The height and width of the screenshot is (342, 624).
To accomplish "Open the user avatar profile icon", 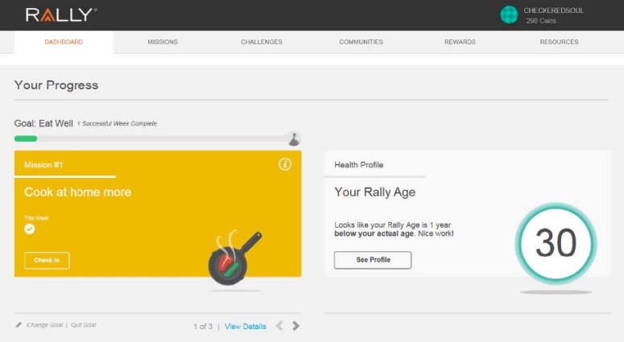I will click(x=509, y=14).
